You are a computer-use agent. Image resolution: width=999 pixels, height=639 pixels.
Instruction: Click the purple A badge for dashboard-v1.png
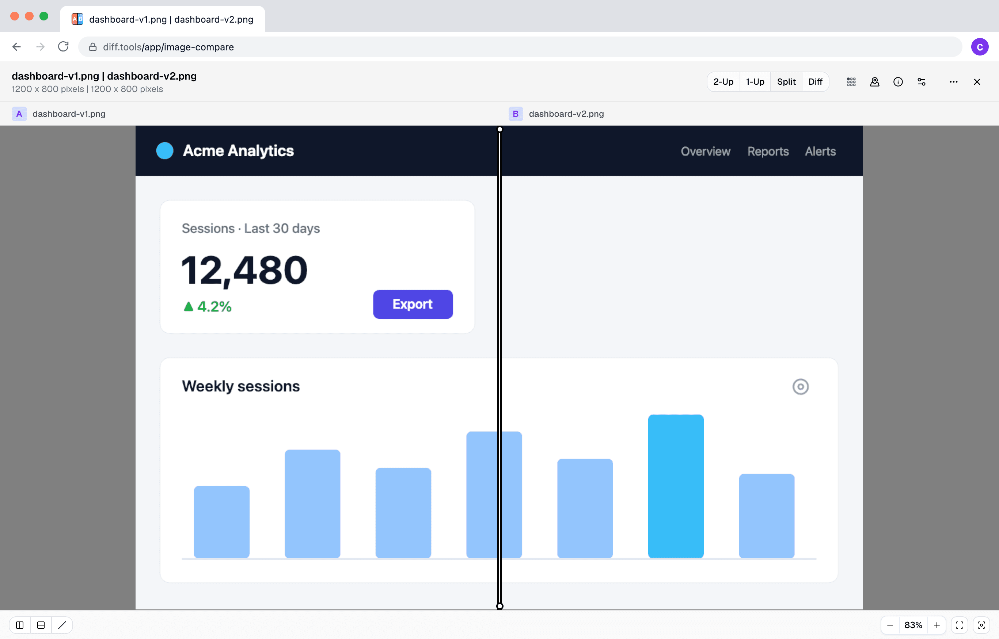coord(19,114)
